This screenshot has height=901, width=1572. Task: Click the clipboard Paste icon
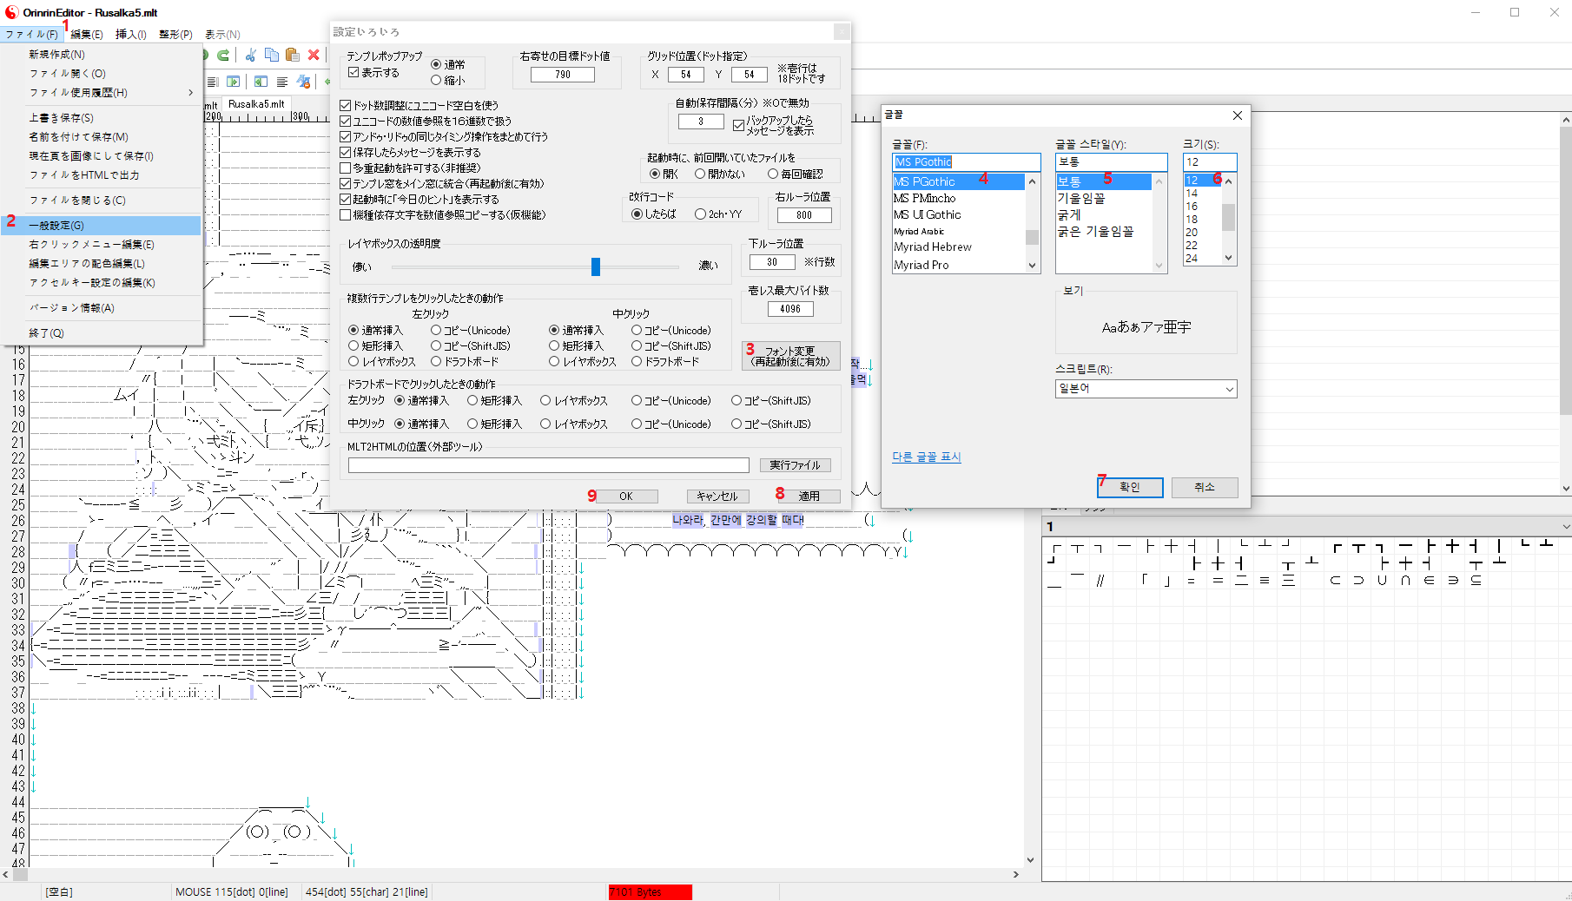coord(292,56)
